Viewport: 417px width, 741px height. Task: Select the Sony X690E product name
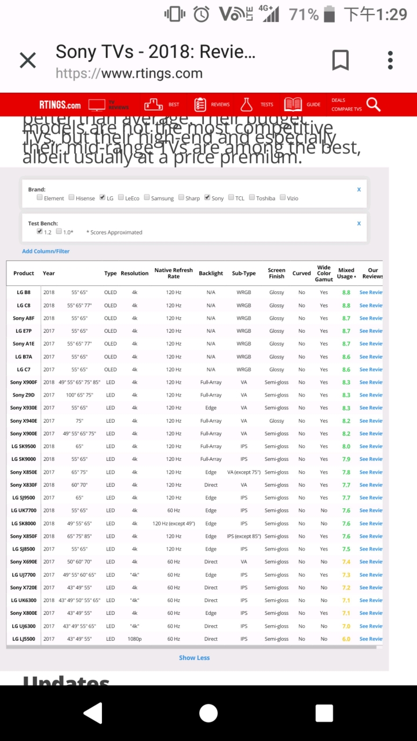click(24, 562)
